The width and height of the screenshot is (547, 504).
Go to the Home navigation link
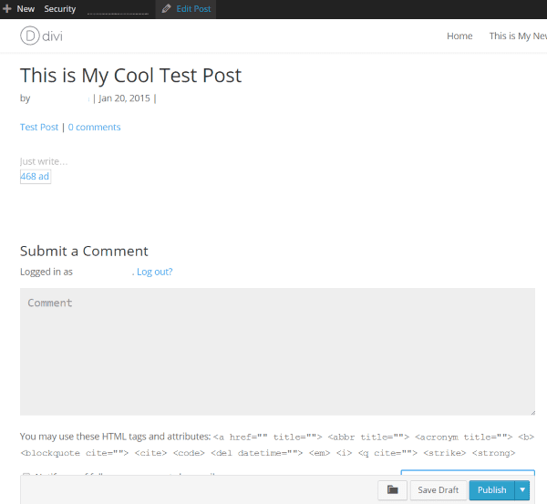(459, 36)
